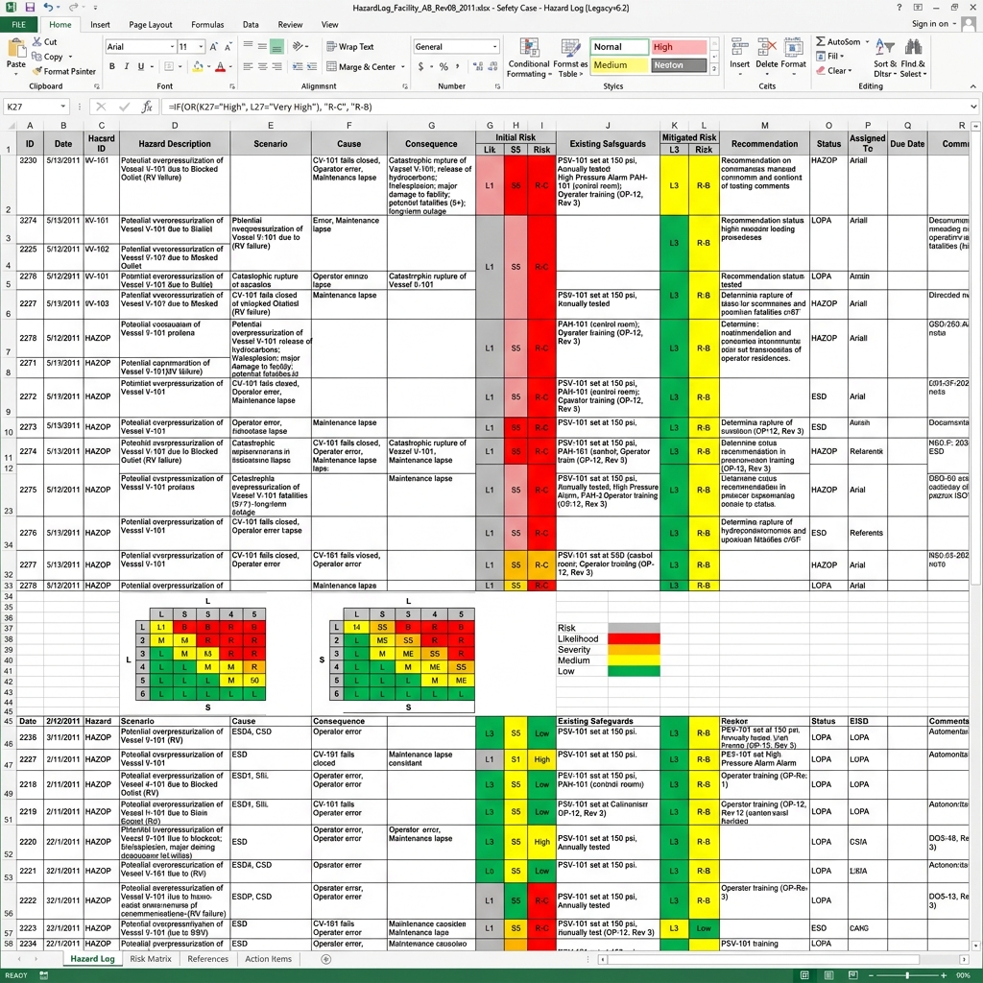The height and width of the screenshot is (983, 983).
Task: Decrease indent in the Alignment group
Action: [298, 66]
